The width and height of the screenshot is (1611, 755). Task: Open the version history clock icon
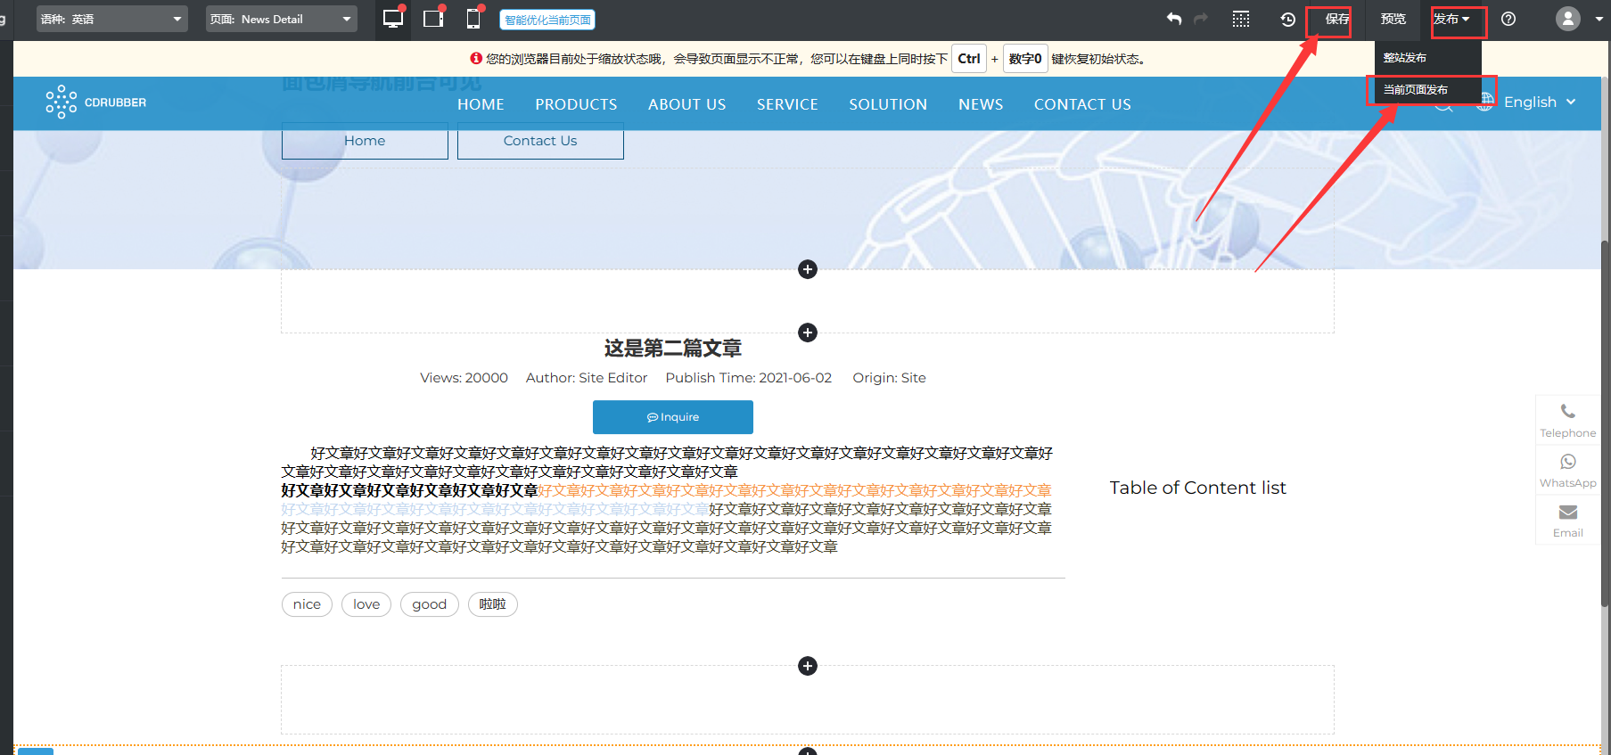click(1287, 19)
